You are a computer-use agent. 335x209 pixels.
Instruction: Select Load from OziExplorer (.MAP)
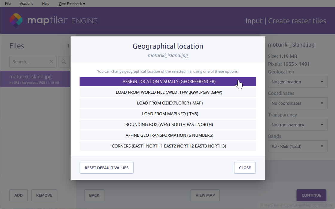click(x=167, y=103)
